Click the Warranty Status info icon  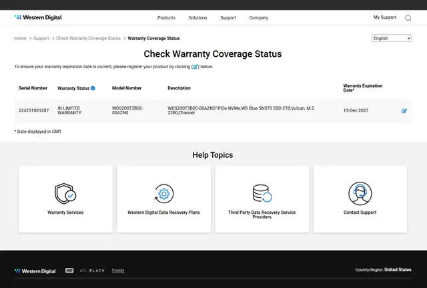coord(93,88)
